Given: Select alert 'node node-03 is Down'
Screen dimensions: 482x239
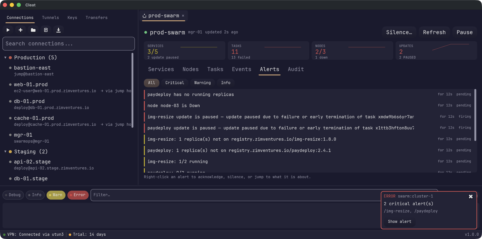Looking at the screenshot, I should coord(309,106).
